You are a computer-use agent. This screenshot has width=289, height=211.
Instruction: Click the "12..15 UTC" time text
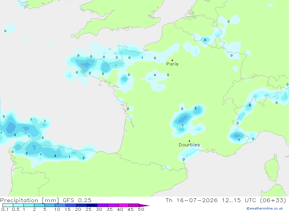tap(239, 200)
